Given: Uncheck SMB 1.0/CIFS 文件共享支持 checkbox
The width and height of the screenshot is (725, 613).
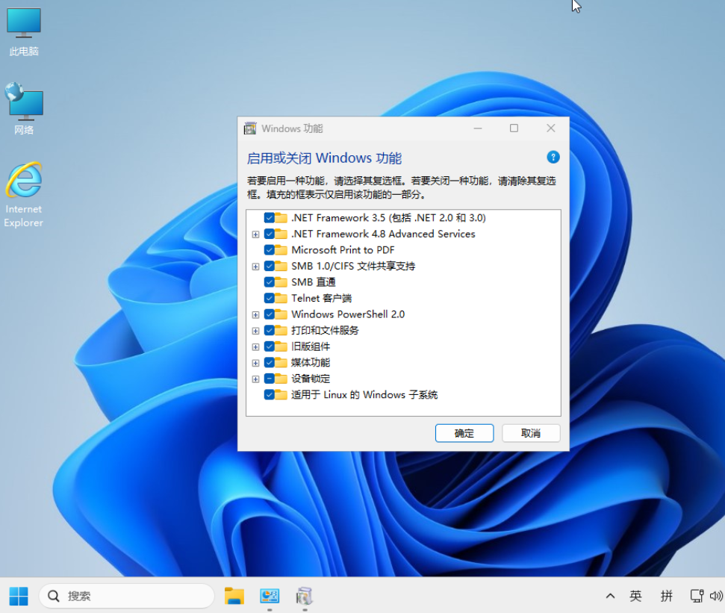Looking at the screenshot, I should click(x=269, y=267).
